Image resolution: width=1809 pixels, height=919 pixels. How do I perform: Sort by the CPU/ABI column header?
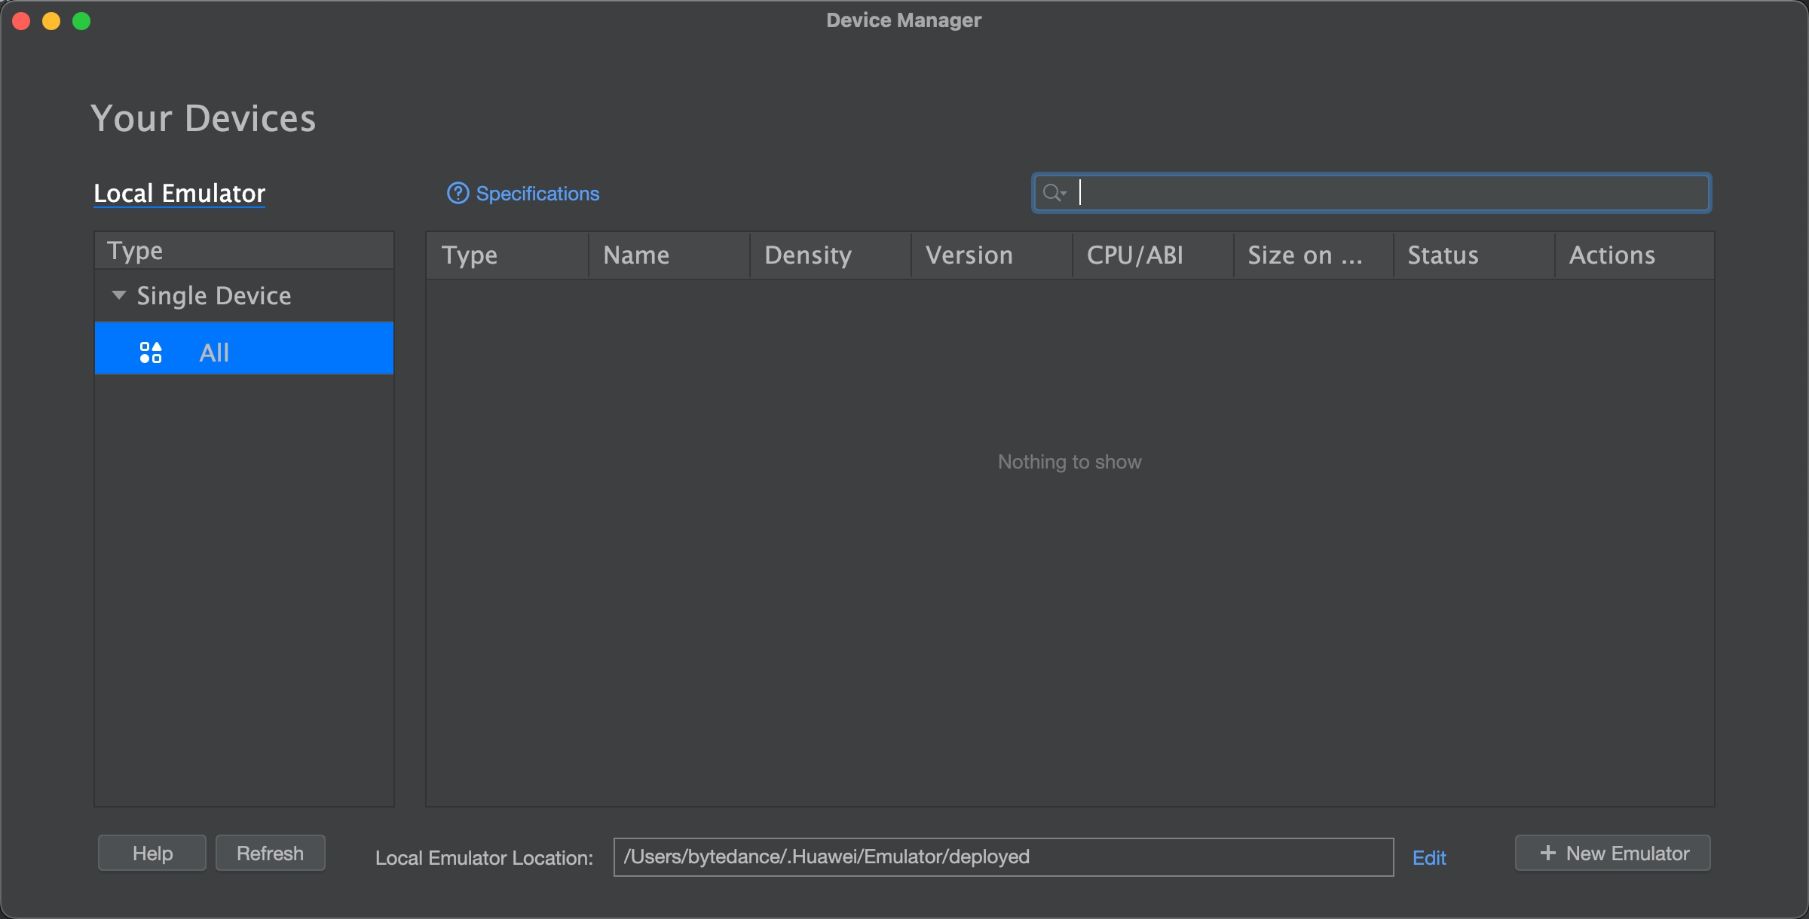1153,255
